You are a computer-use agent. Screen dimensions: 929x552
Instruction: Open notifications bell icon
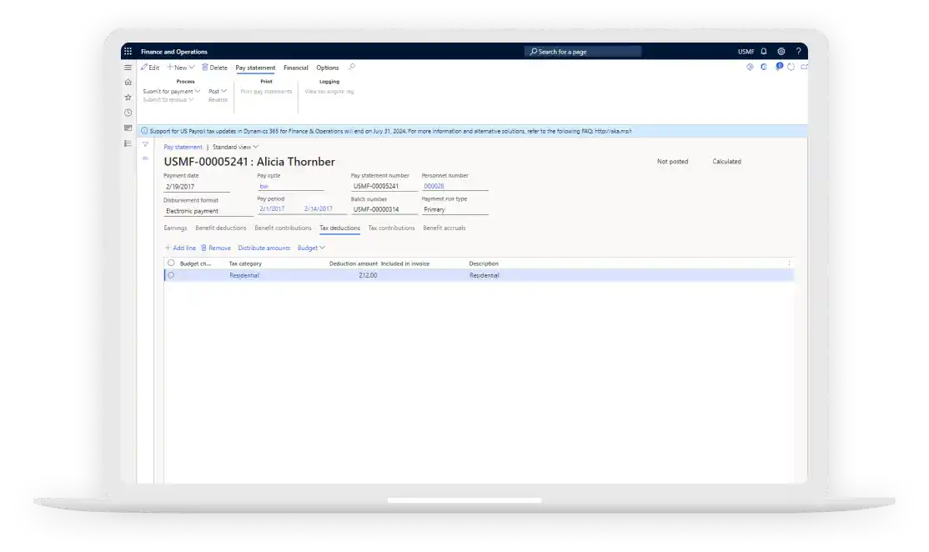(x=763, y=52)
